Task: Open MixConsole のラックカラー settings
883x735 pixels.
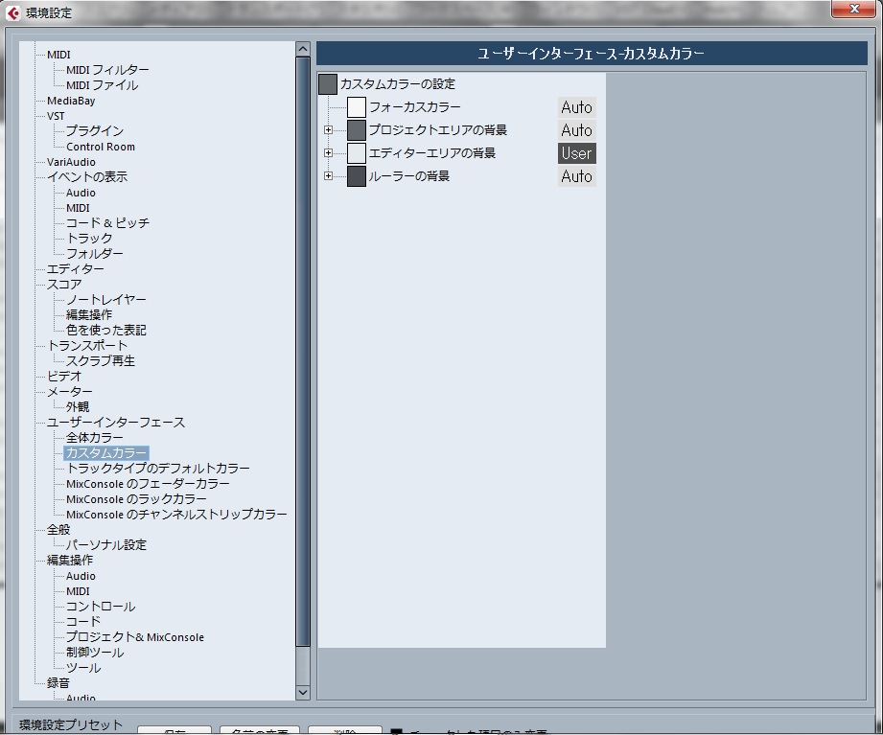Action: [x=136, y=499]
